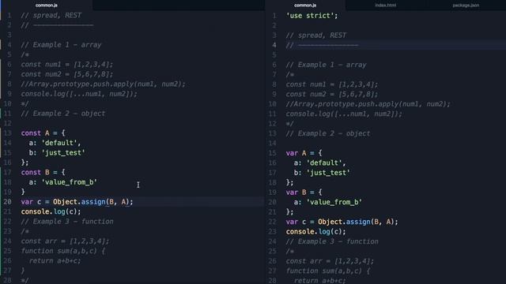
Task: Click the 'use strict'; line in right pane
Action: pyautogui.click(x=312, y=16)
